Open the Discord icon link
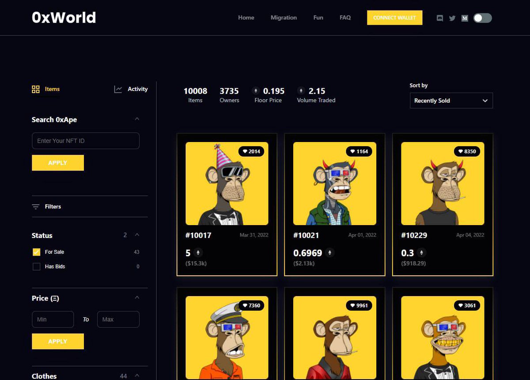 click(x=439, y=18)
